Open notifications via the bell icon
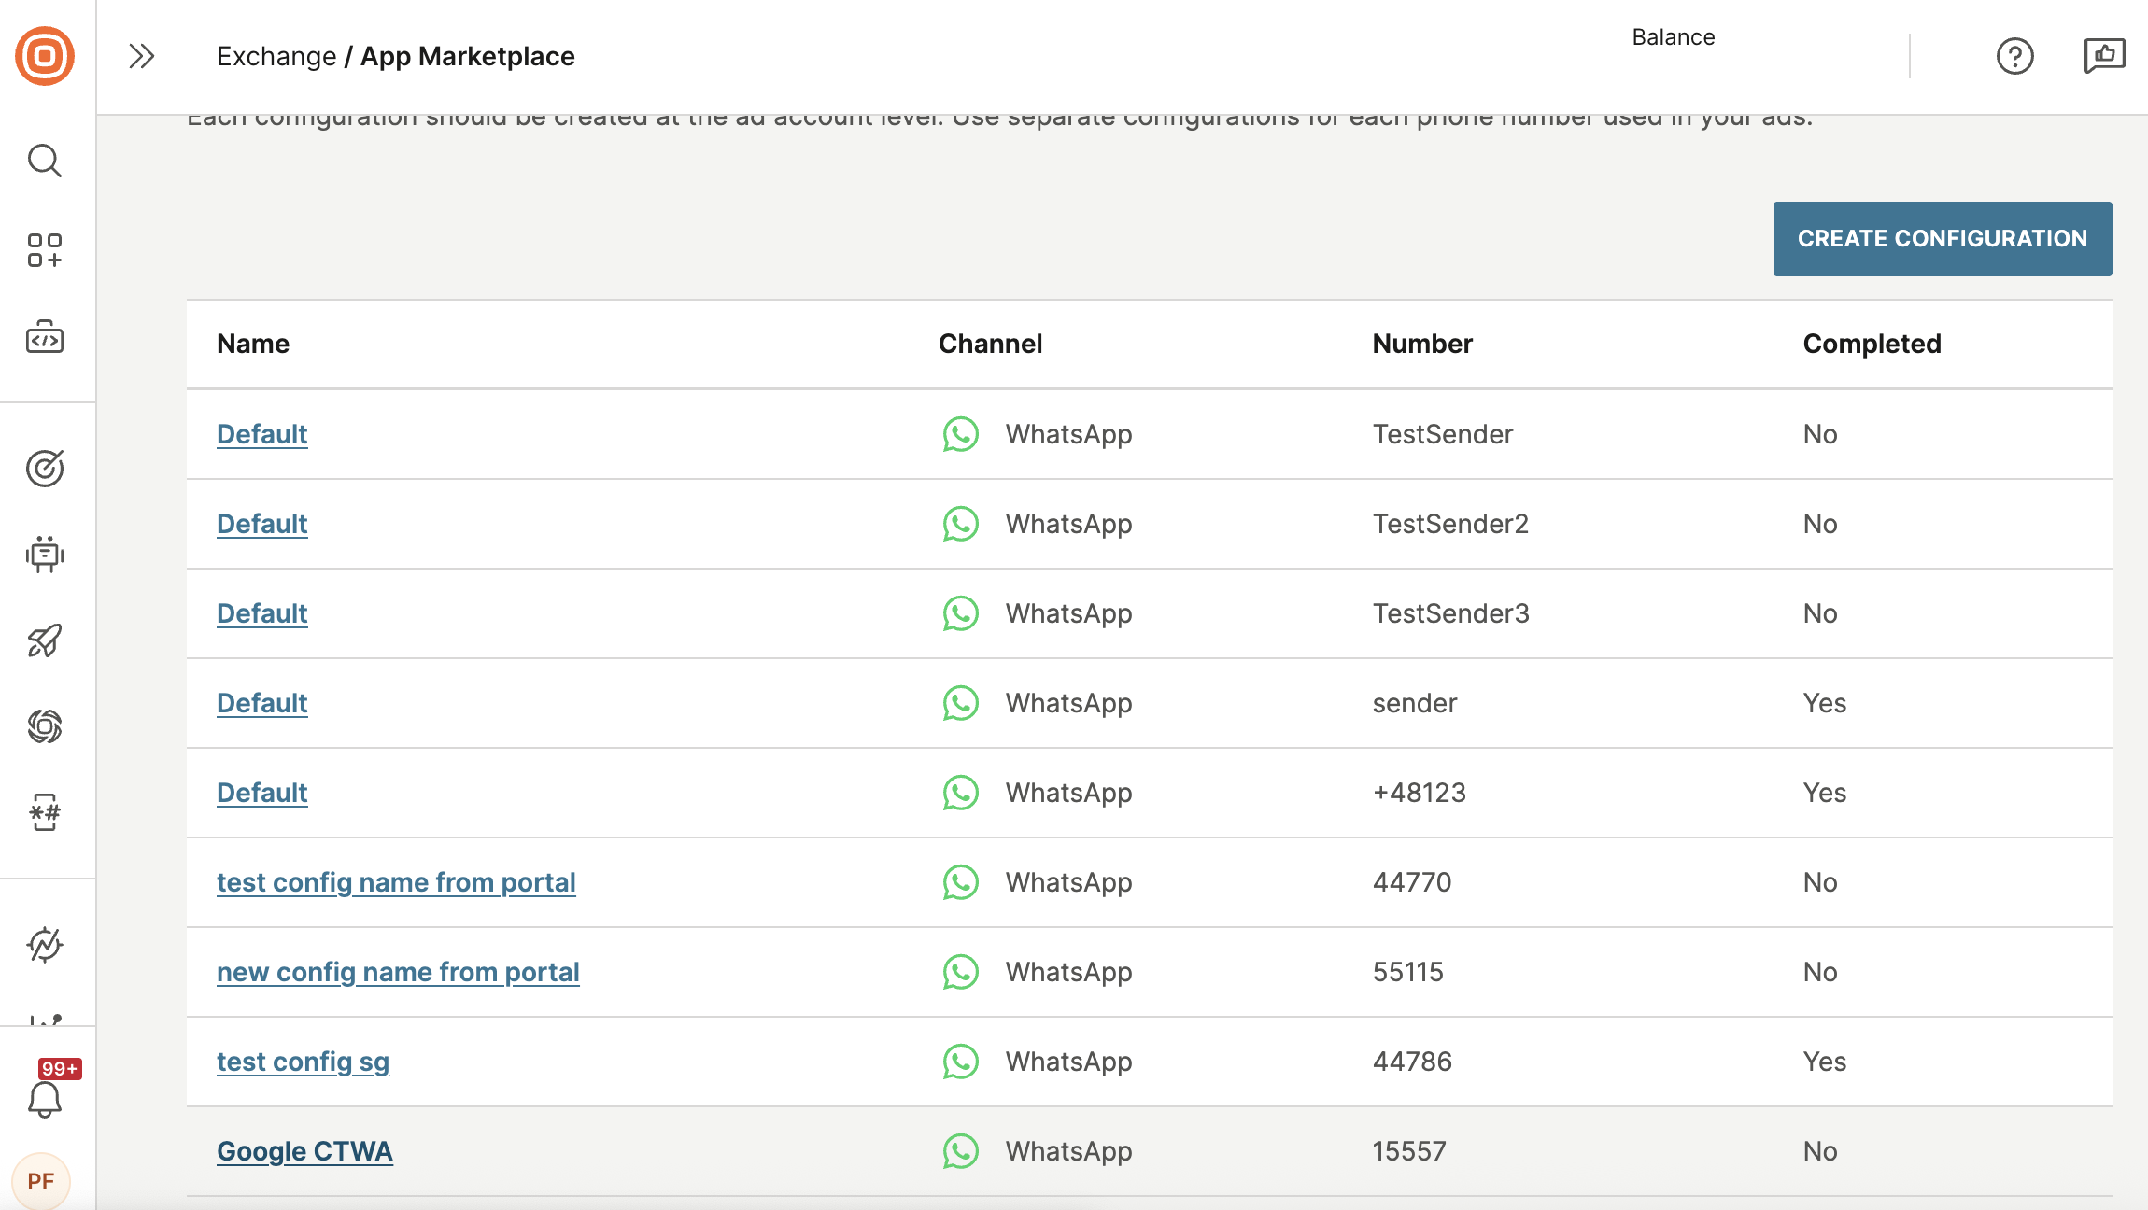The image size is (2148, 1210). coord(45,1098)
